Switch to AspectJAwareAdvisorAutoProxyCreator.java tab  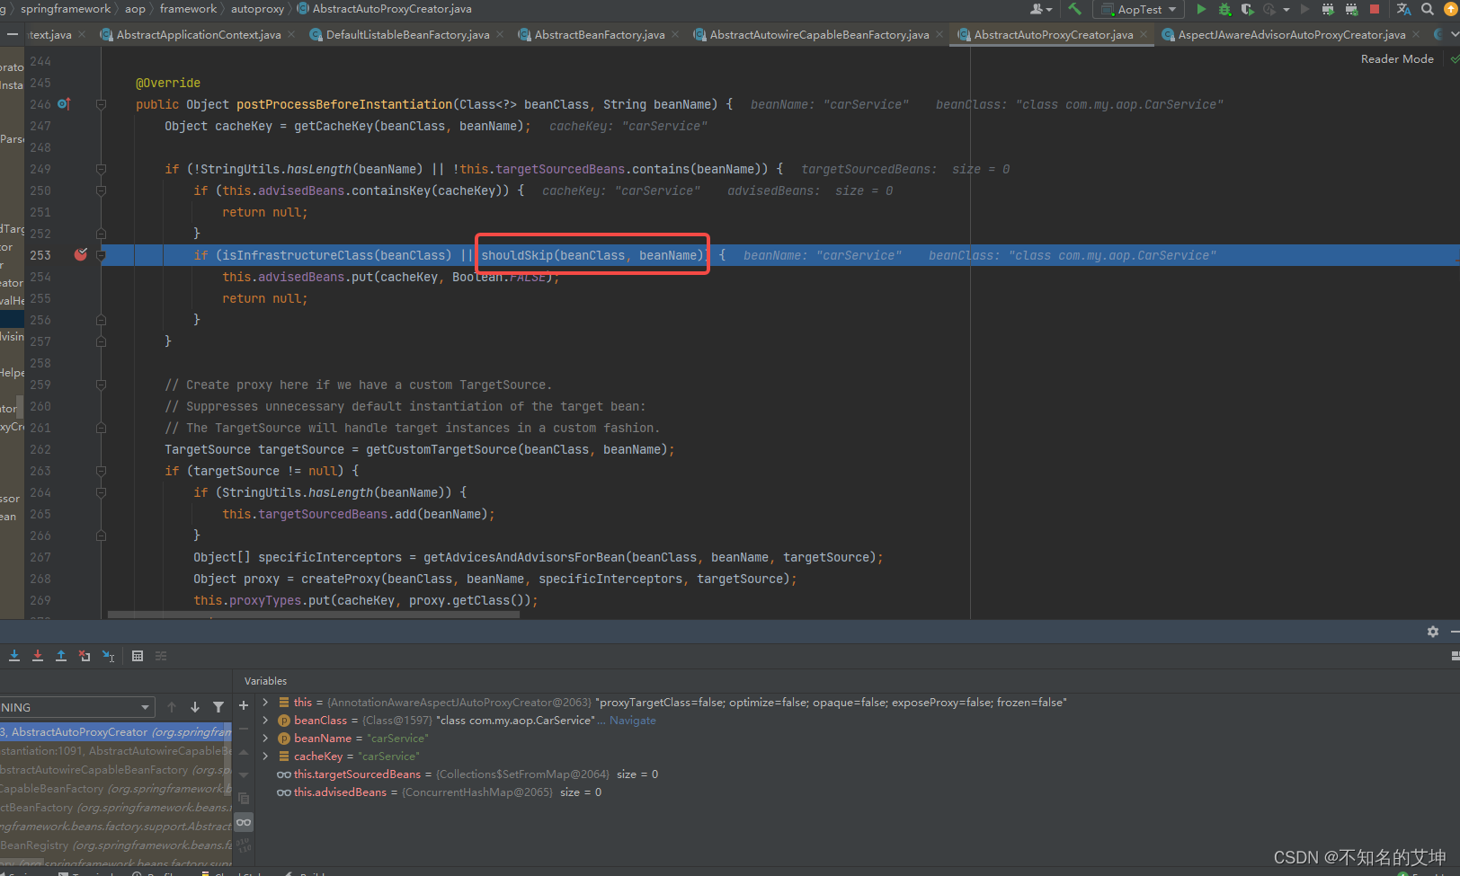tap(1291, 35)
